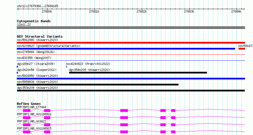This screenshot has height=135, width=253.
Task: Open the nsv832358 (Wong2007) variant label
Action: (34, 58)
